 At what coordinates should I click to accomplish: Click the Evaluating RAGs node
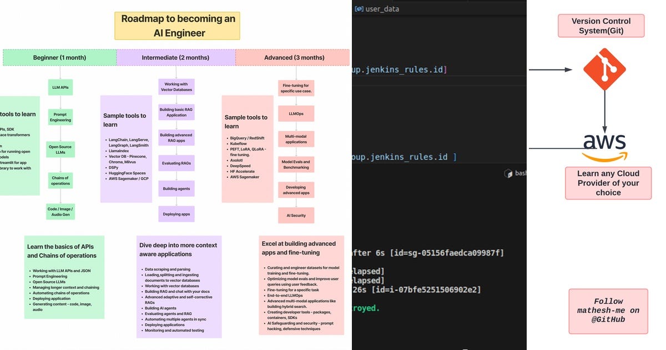[x=176, y=163]
